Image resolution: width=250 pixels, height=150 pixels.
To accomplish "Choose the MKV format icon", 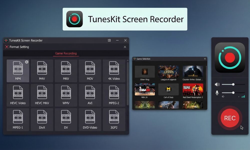I will [66, 70].
